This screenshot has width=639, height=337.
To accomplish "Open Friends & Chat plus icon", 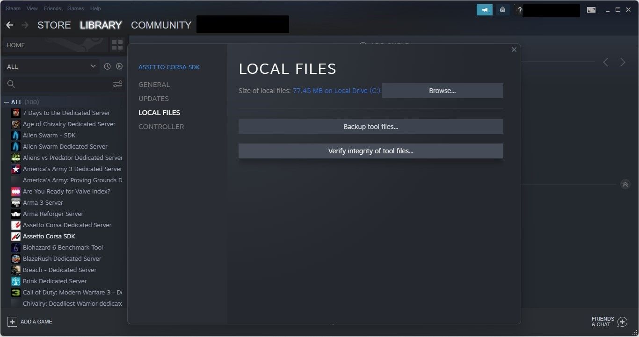I will pyautogui.click(x=622, y=322).
